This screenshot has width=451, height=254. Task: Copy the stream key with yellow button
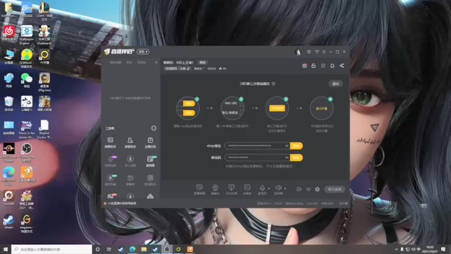pos(297,157)
